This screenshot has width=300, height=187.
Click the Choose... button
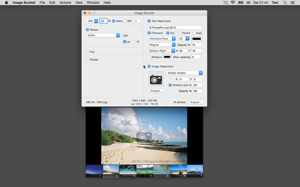[x=156, y=91]
